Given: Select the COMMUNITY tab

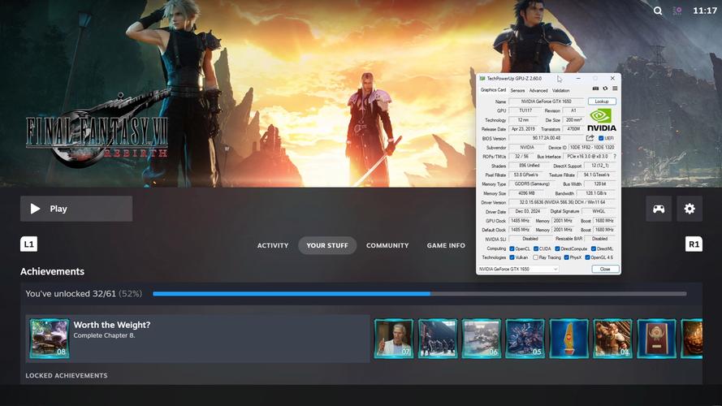Looking at the screenshot, I should click(x=387, y=245).
